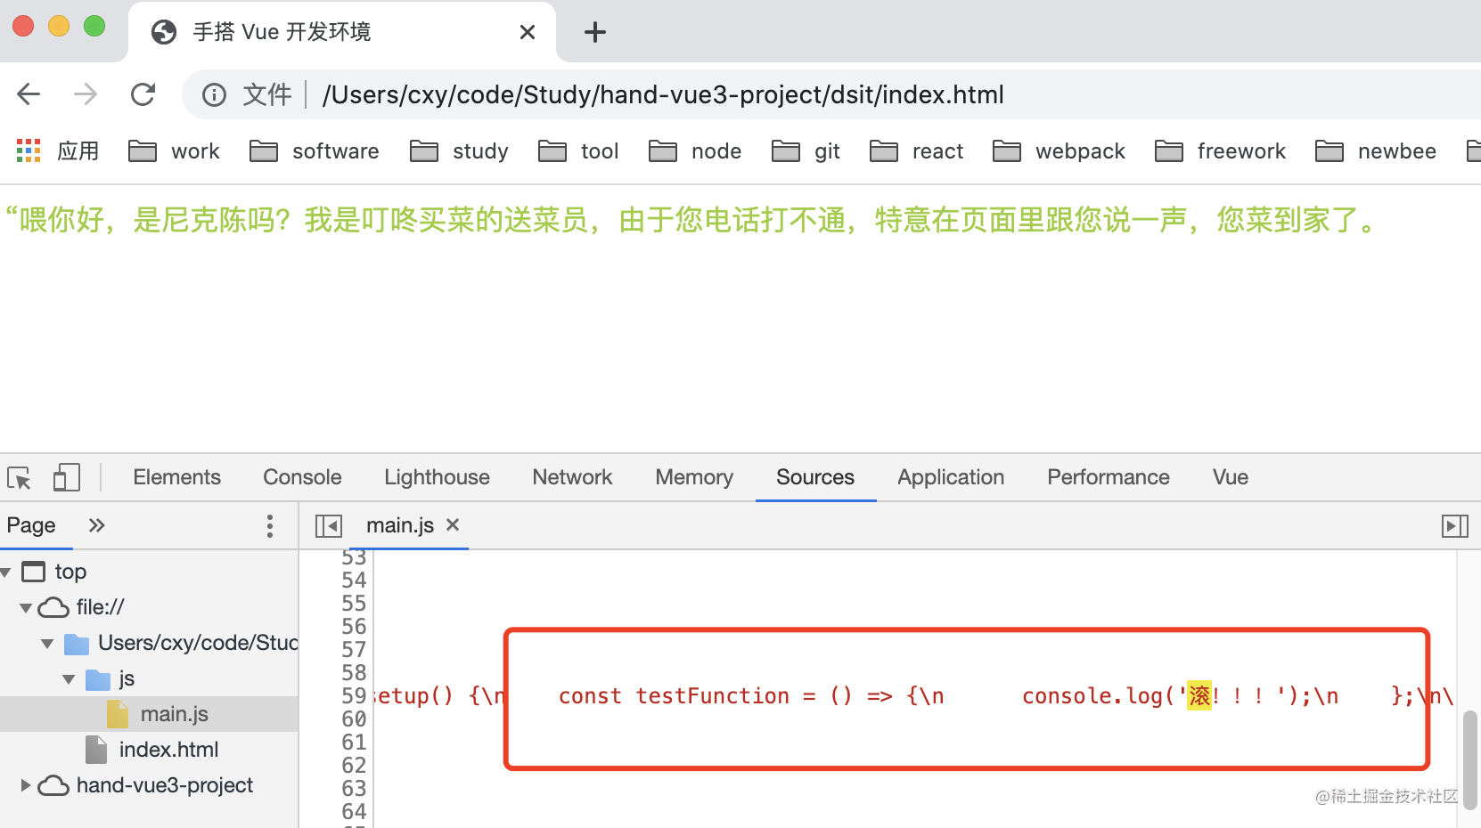Screen dimensions: 1481x828
Task: Activate the inspect element picker
Action: (19, 477)
